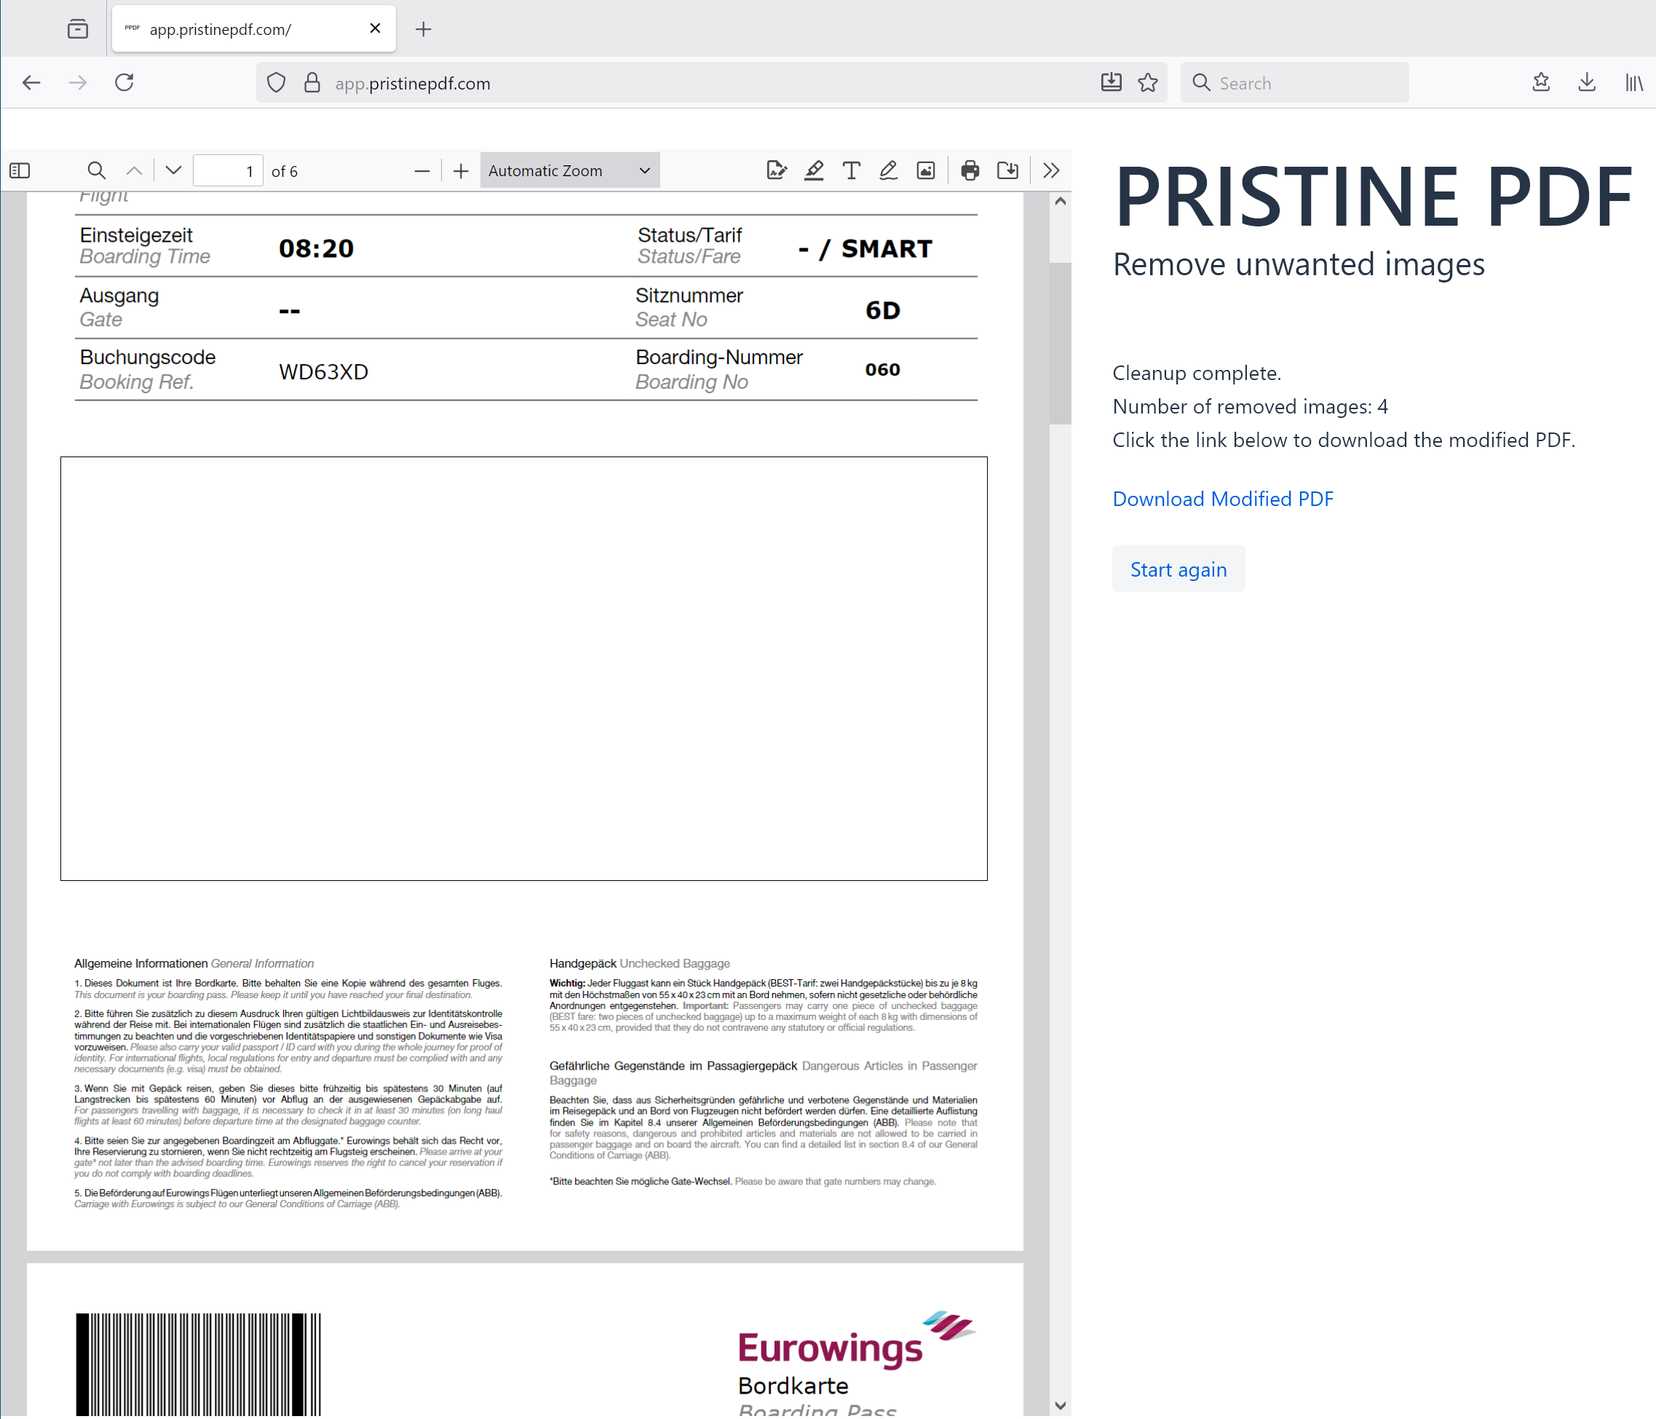Select the Text annotation tool

(851, 170)
